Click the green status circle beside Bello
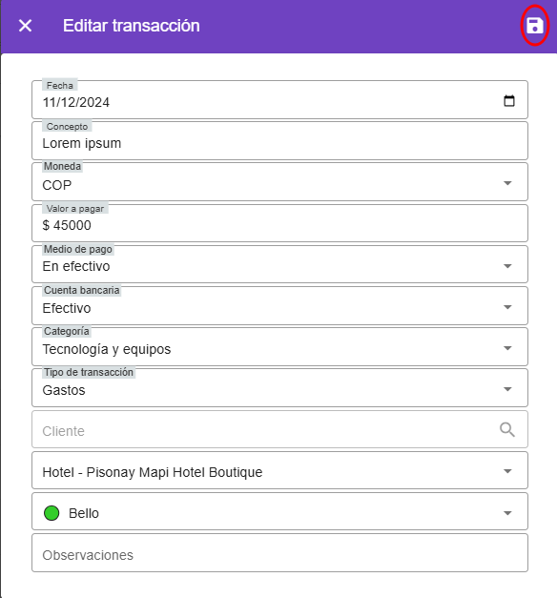The image size is (557, 598). coord(52,513)
